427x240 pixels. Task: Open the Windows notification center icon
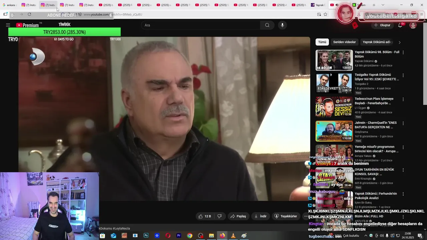420,236
